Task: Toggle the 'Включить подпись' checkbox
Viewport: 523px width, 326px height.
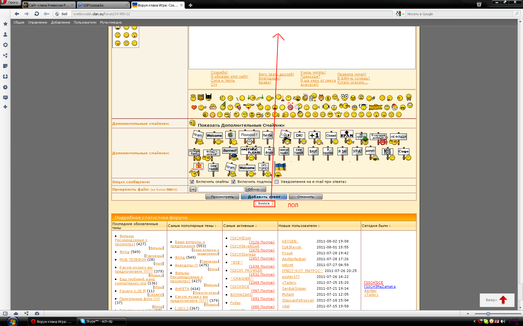Action: (x=233, y=182)
